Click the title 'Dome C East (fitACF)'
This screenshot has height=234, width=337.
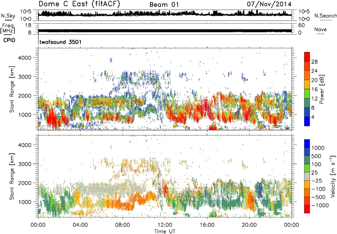point(79,4)
